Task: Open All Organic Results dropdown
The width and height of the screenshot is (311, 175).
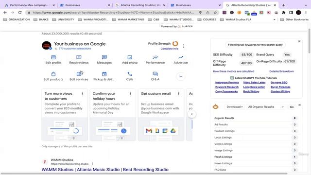Action: [266, 107]
